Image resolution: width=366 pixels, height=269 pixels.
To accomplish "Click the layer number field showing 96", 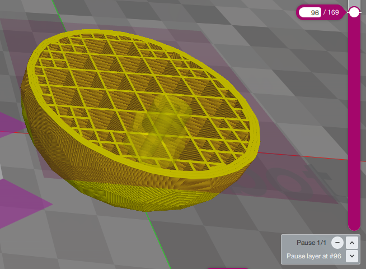I will pyautogui.click(x=311, y=12).
